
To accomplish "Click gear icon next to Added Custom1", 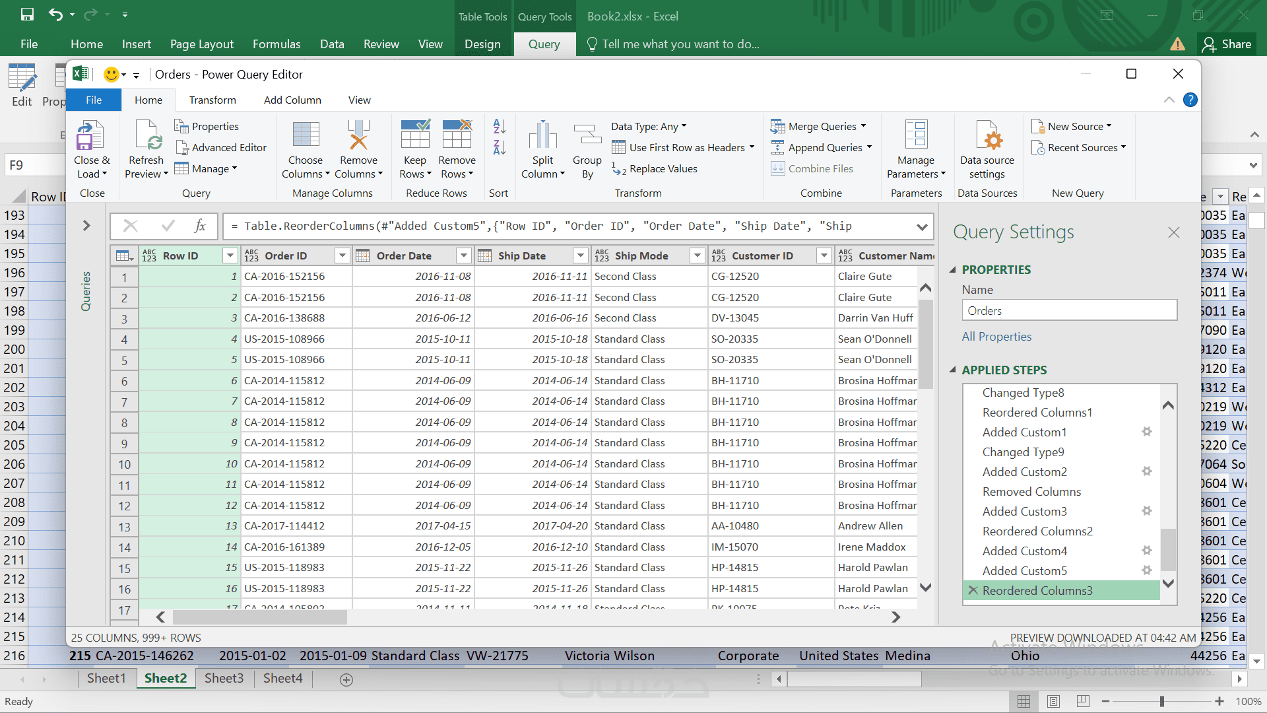I will click(1147, 432).
